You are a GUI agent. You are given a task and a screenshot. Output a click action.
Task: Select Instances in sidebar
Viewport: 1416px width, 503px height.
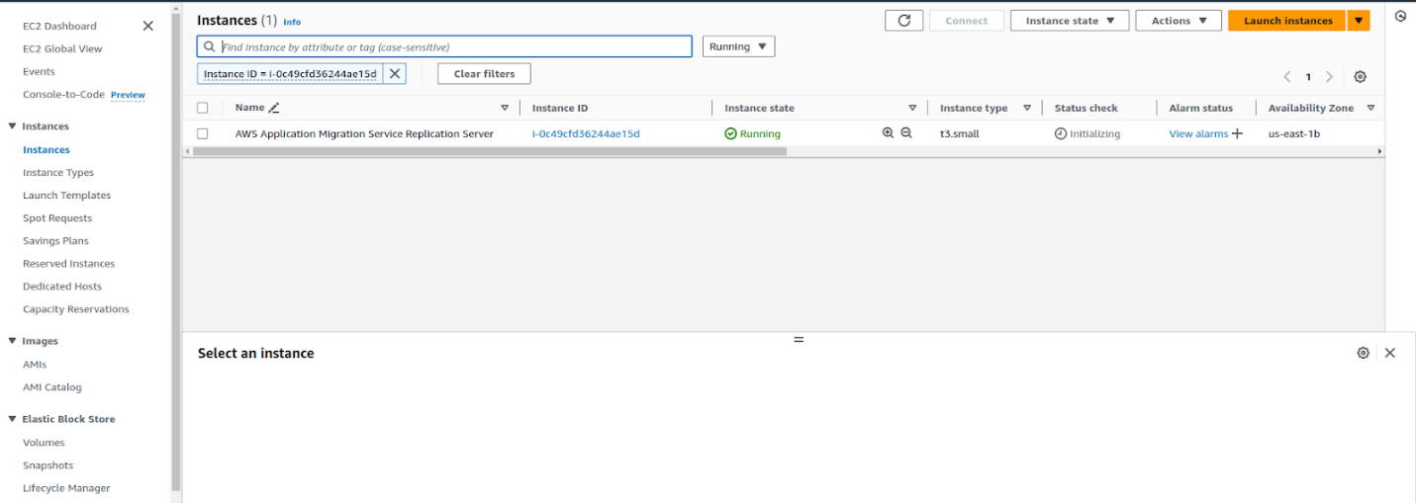[x=47, y=150]
